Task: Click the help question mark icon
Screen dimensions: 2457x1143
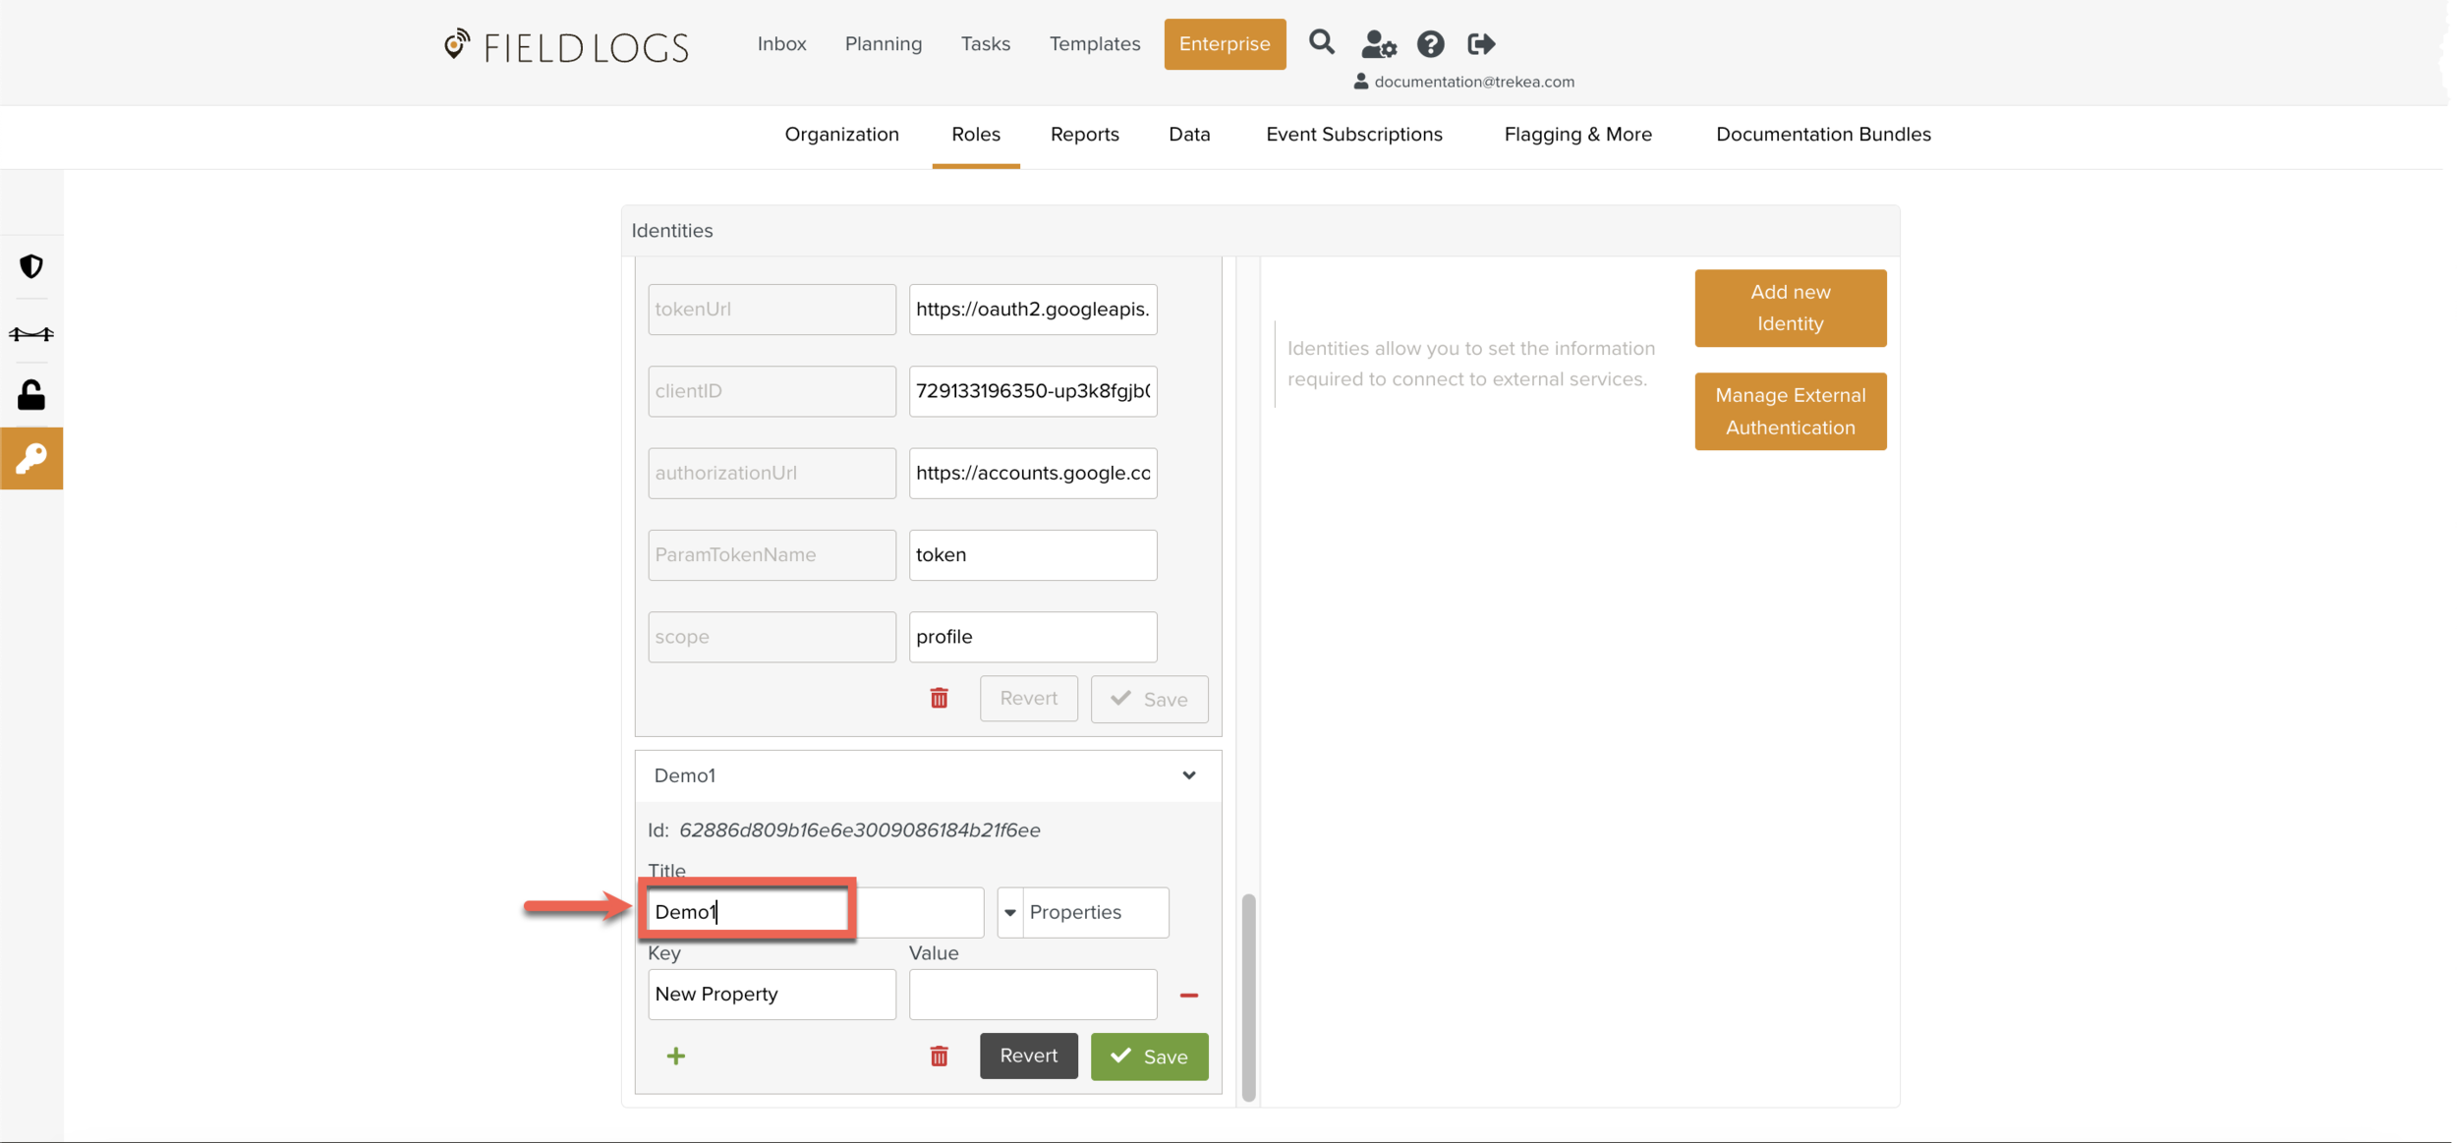Action: (x=1430, y=44)
